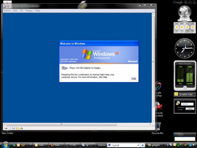Click the weather globe gadget
The image size is (197, 148).
pyautogui.click(x=185, y=13)
